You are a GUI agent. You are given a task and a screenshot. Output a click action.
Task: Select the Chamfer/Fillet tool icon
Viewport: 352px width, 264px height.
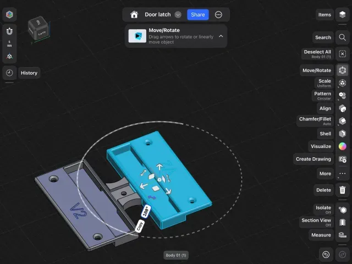(x=342, y=121)
